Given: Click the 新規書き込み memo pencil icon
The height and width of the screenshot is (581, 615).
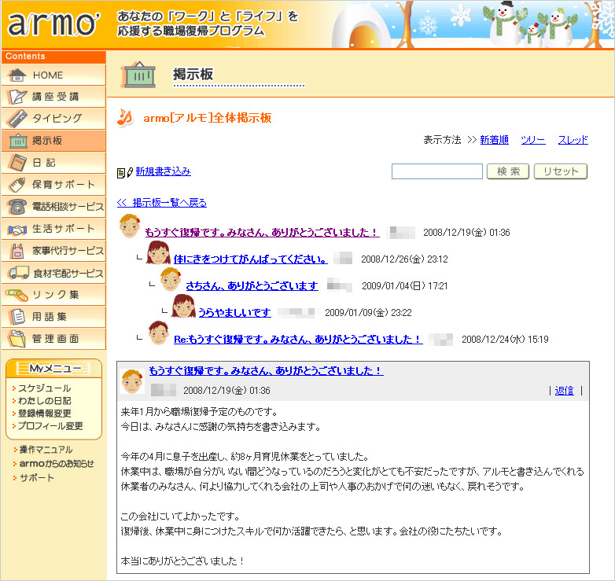Looking at the screenshot, I should [125, 172].
